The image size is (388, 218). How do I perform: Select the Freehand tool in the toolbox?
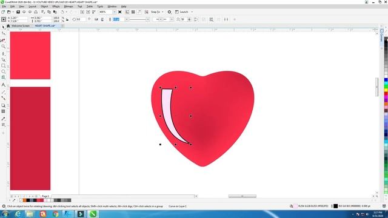(3, 53)
